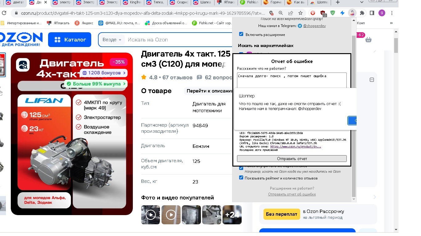Viewport: 421px width, 236px height.
Task: Click the zoom magnifier icon in address bar
Action: 280,13
